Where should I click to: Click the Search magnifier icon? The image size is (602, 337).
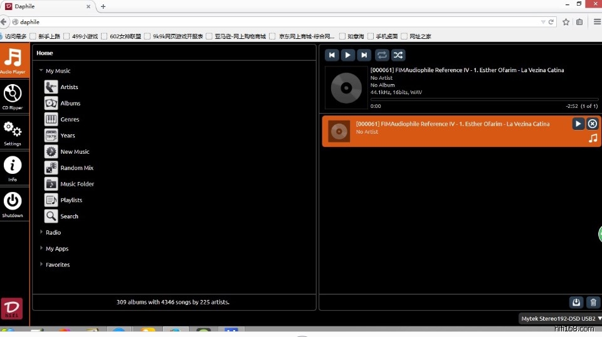(51, 216)
